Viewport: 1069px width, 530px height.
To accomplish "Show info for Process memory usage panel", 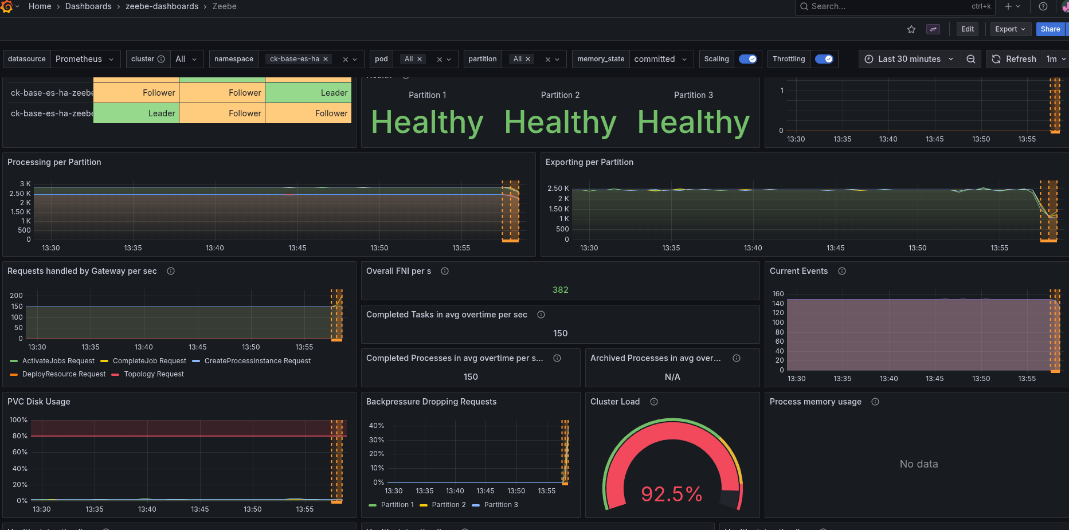I will pyautogui.click(x=875, y=402).
